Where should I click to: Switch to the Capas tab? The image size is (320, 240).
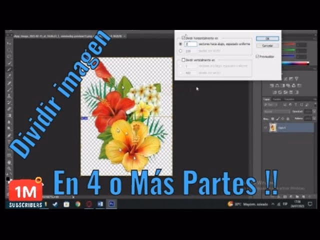click(x=266, y=99)
